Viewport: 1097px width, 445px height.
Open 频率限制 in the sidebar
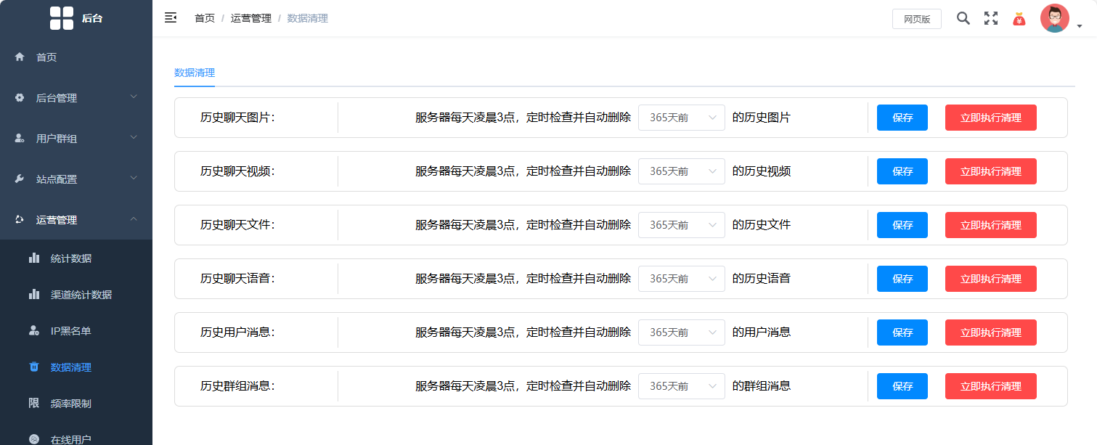coord(70,404)
